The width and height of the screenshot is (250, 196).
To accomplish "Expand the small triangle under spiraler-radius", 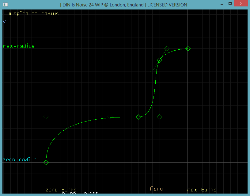I will click(4, 21).
